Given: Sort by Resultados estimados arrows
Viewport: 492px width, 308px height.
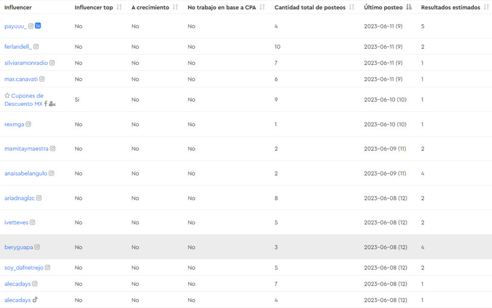Looking at the screenshot, I should point(486,7).
